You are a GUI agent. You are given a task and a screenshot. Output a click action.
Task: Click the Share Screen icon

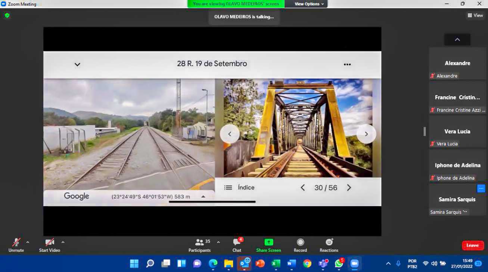(268, 242)
